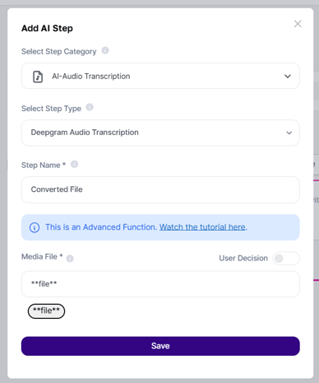Expand category dropdown using its chevron arrow
This screenshot has width=319, height=383.
pyautogui.click(x=288, y=76)
